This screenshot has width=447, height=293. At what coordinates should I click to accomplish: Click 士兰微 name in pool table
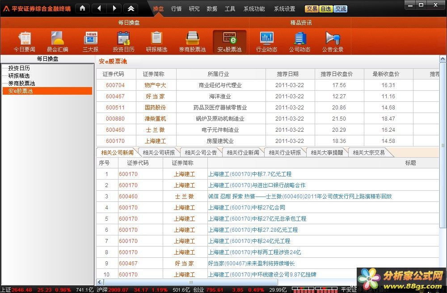[x=155, y=130]
